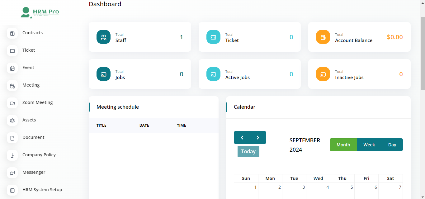Image resolution: width=425 pixels, height=199 pixels.
Task: Click the Total Staff people icon
Action: tap(103, 37)
